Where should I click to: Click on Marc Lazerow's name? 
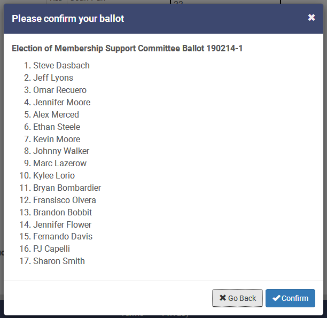point(60,164)
